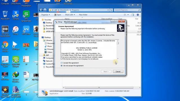This screenshot has width=180, height=101.
Task: Click the Search Programs field
Action: point(127,10)
